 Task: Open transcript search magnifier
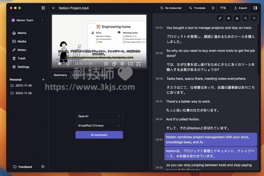tap(246, 18)
